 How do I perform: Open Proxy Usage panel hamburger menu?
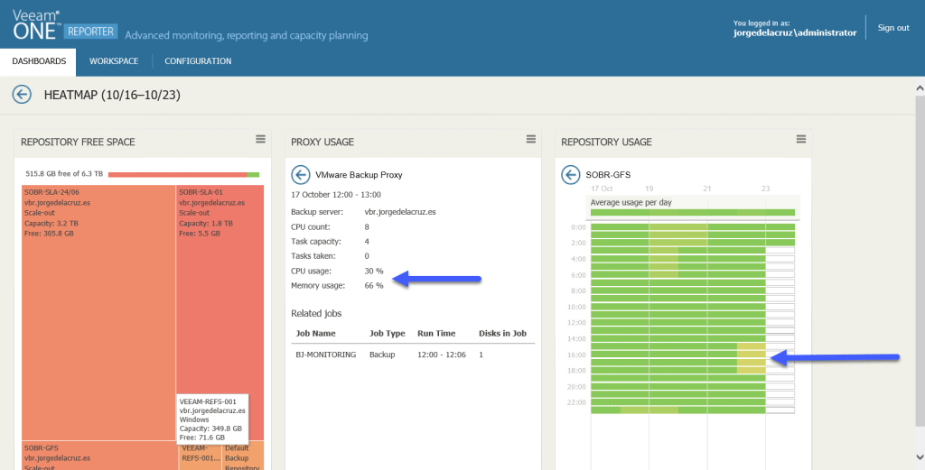(531, 139)
